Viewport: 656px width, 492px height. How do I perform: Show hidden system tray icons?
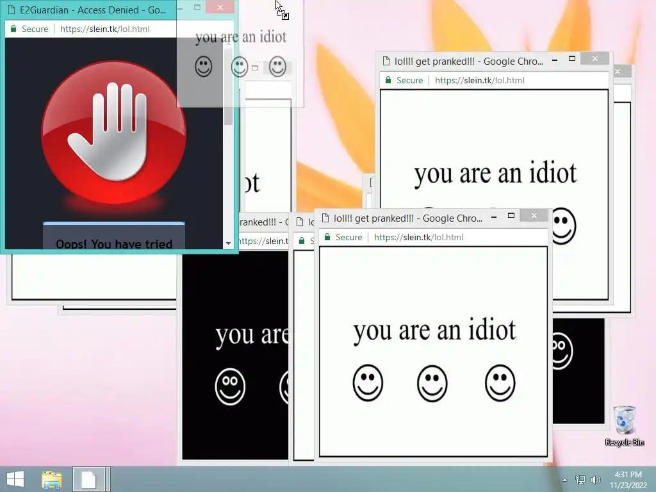click(564, 480)
